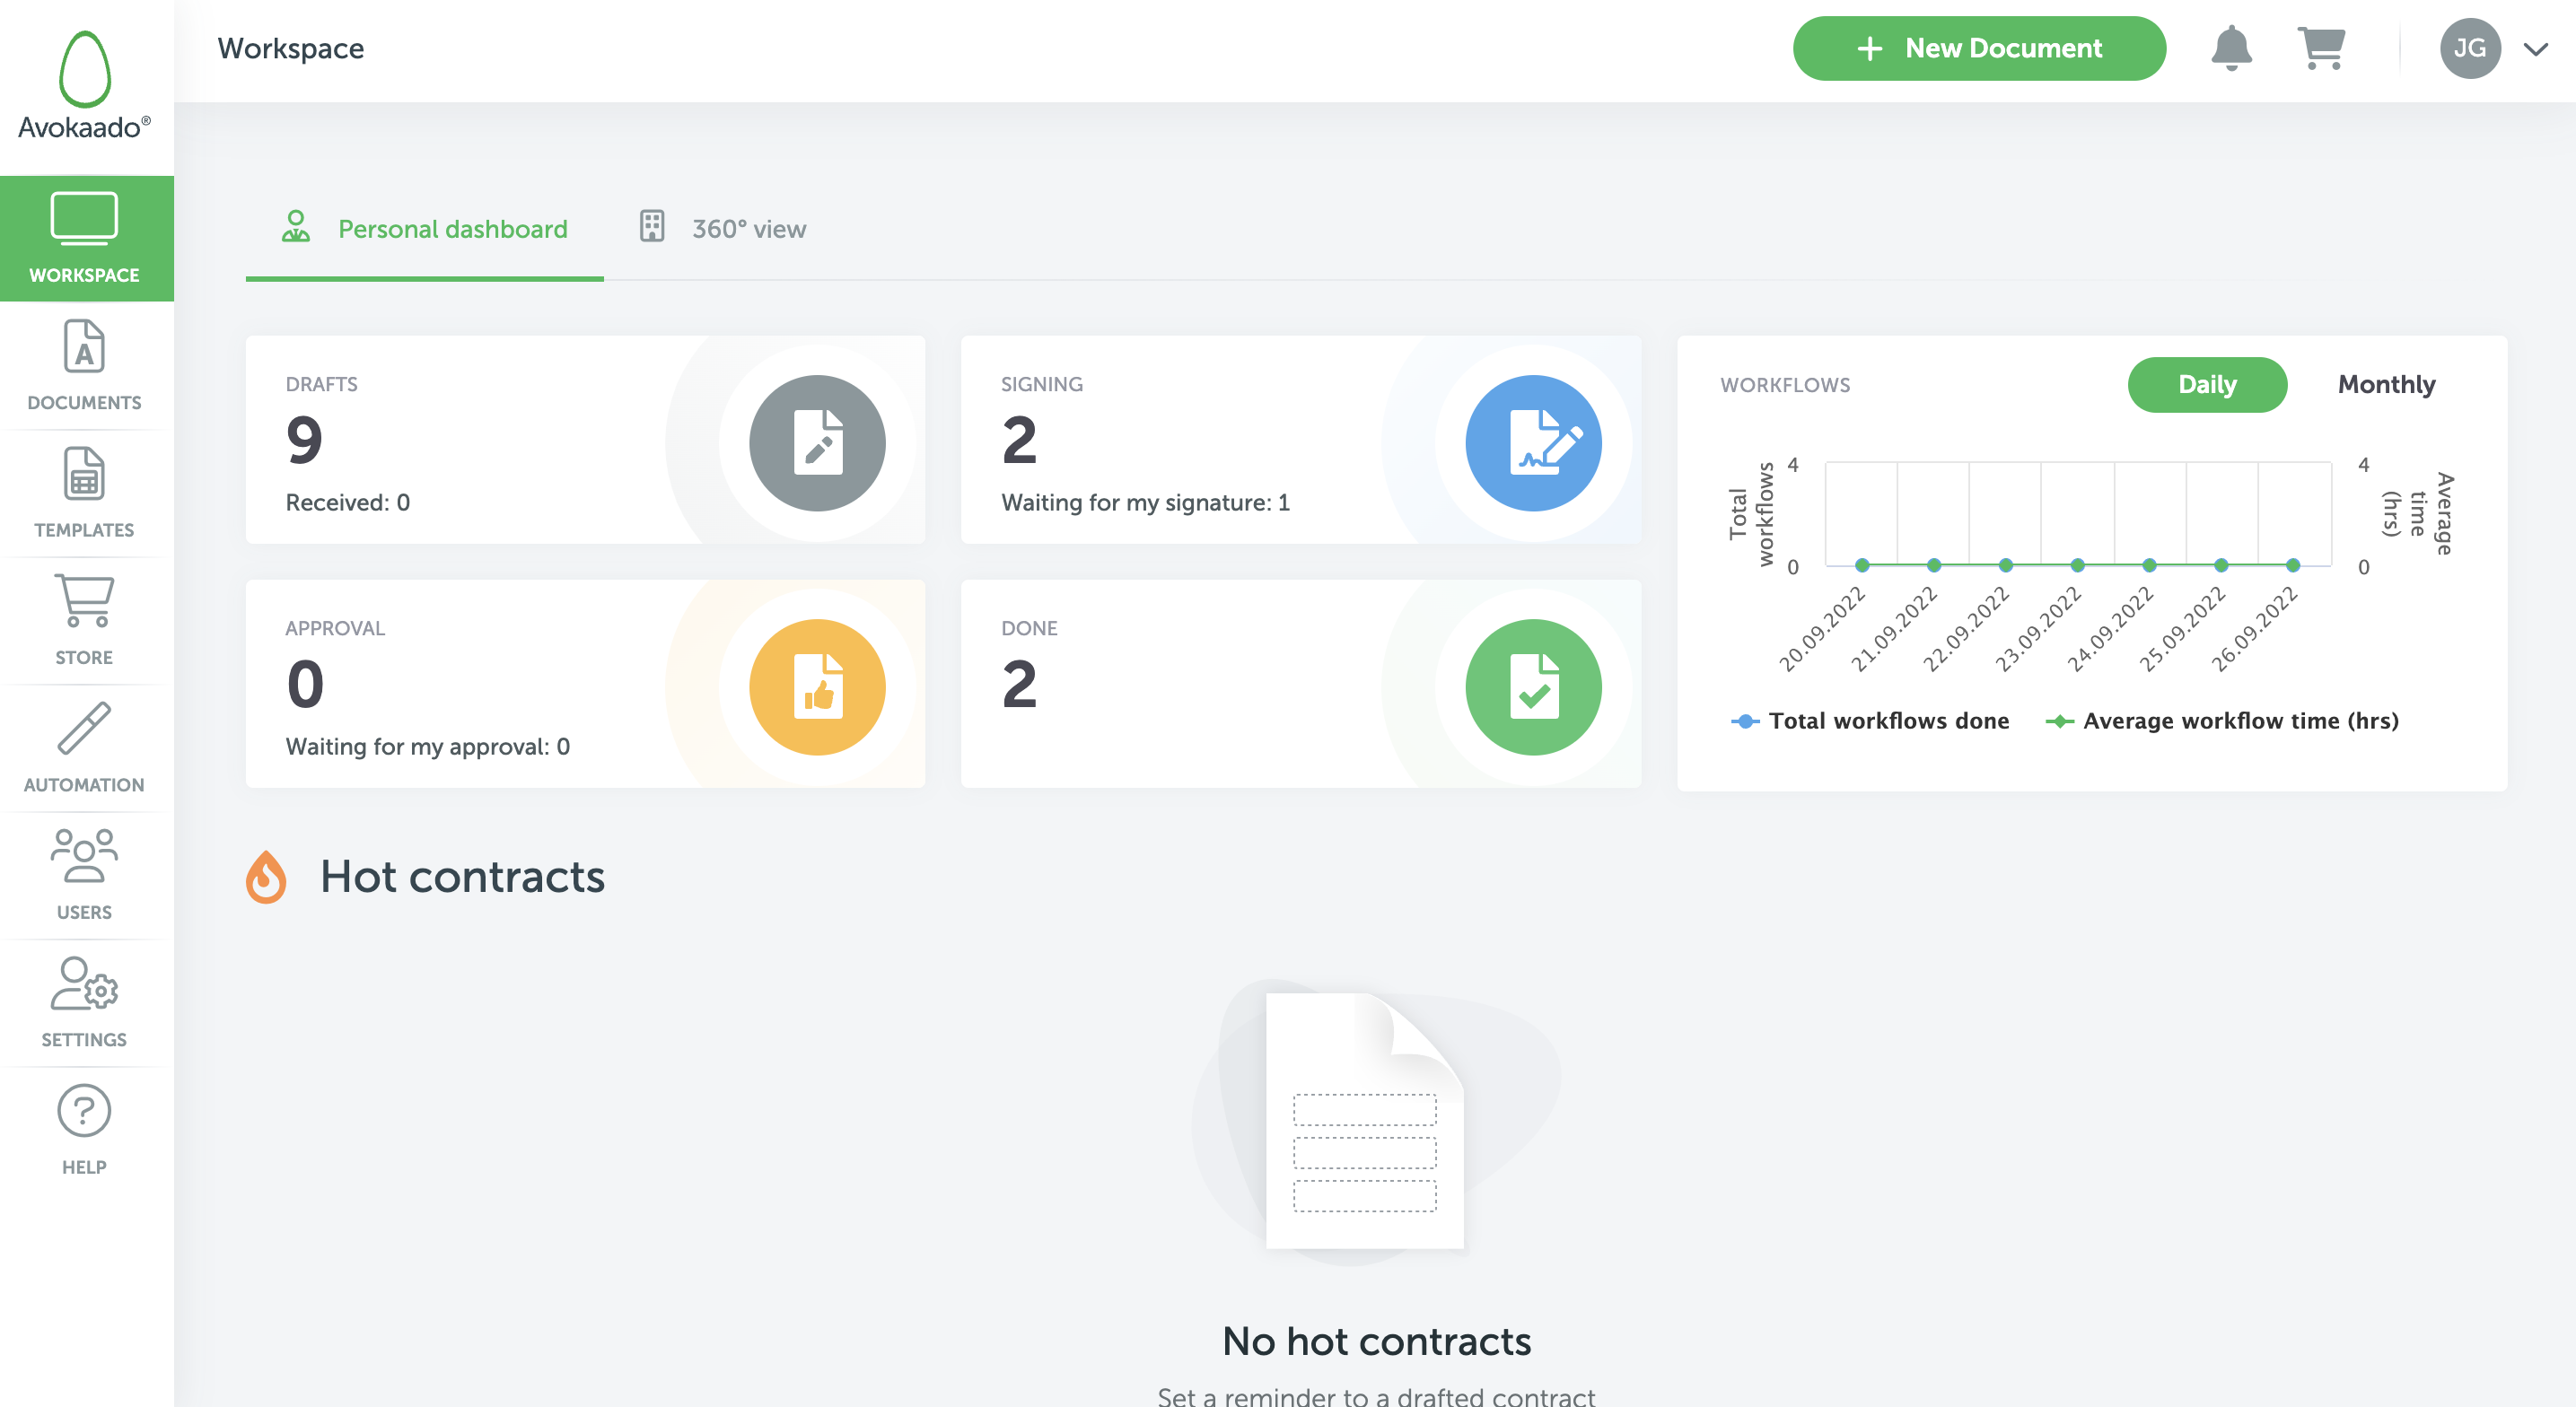2576x1407 pixels.
Task: Open the shopping cart in header
Action: click(x=2321, y=48)
